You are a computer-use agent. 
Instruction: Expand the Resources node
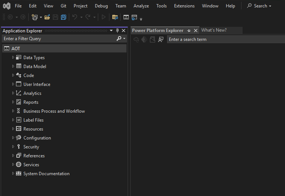13,129
